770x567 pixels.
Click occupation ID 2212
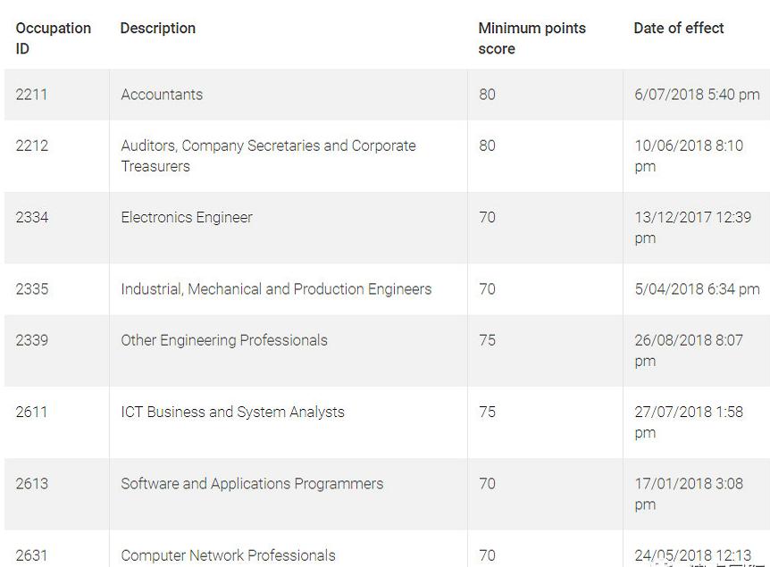tap(32, 146)
